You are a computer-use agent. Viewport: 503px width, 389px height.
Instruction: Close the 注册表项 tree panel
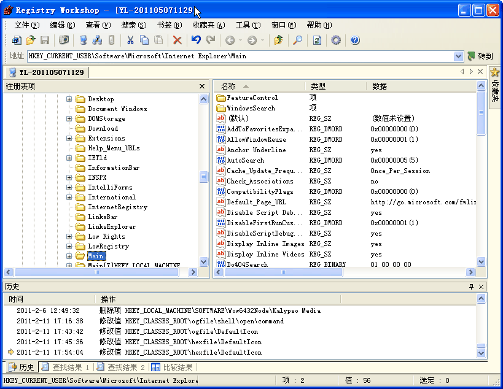pyautogui.click(x=202, y=87)
